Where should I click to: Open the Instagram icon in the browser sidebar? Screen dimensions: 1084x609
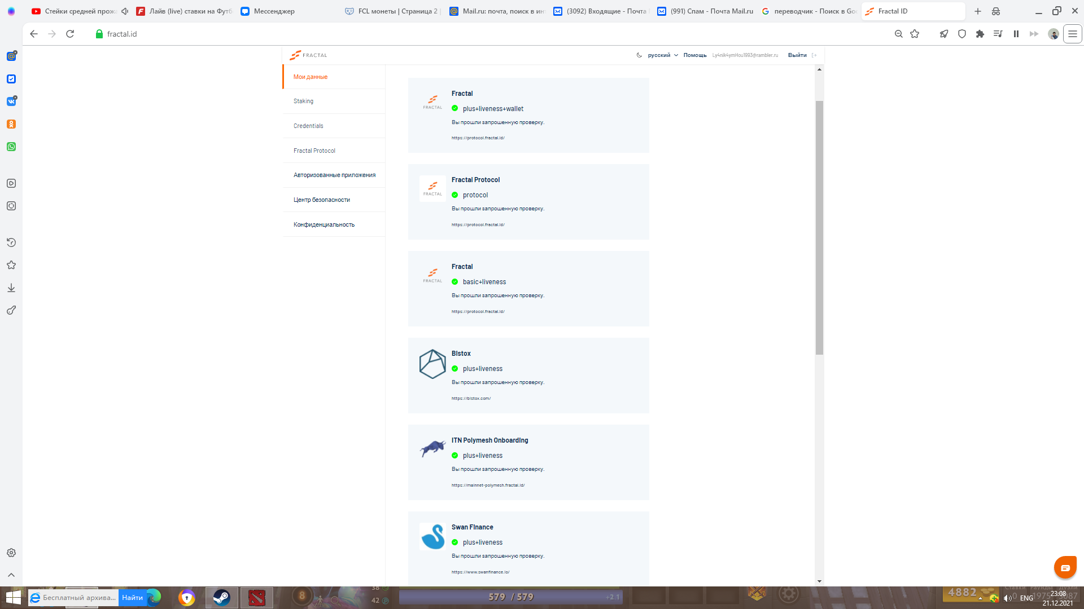11,206
